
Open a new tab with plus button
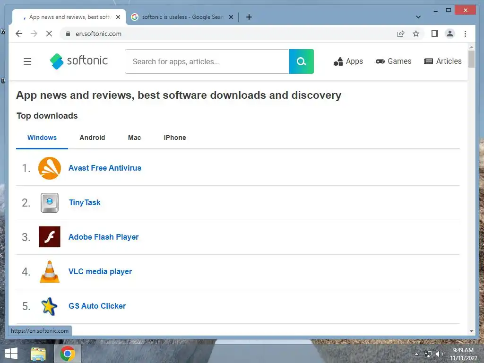coord(249,17)
